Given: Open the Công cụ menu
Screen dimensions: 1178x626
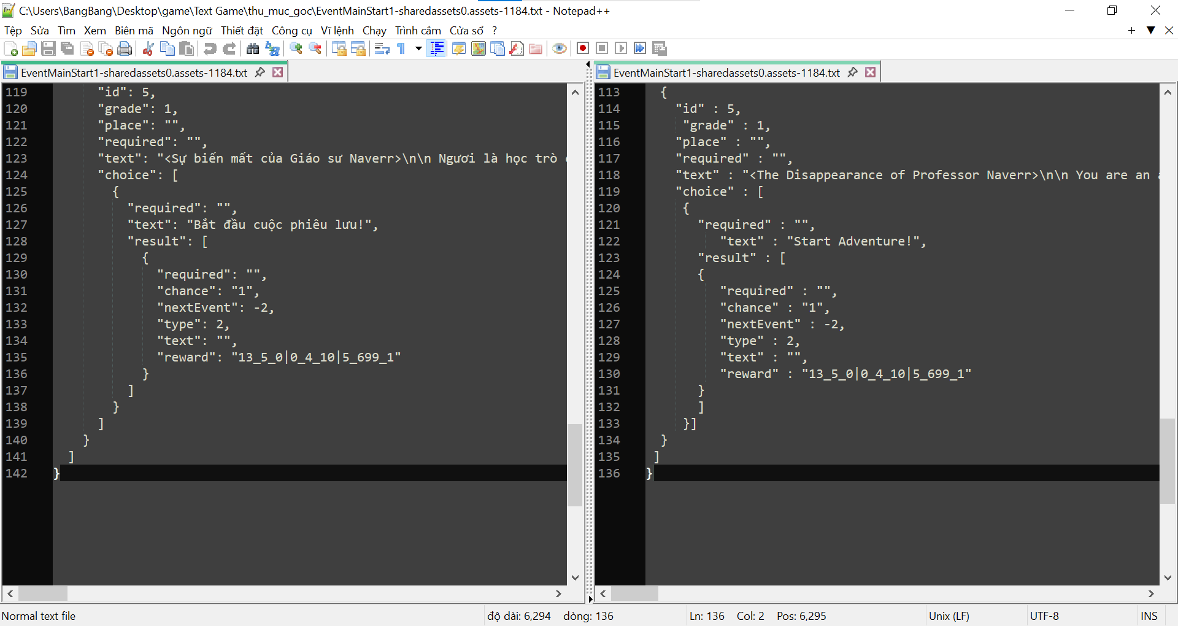Looking at the screenshot, I should coord(292,31).
